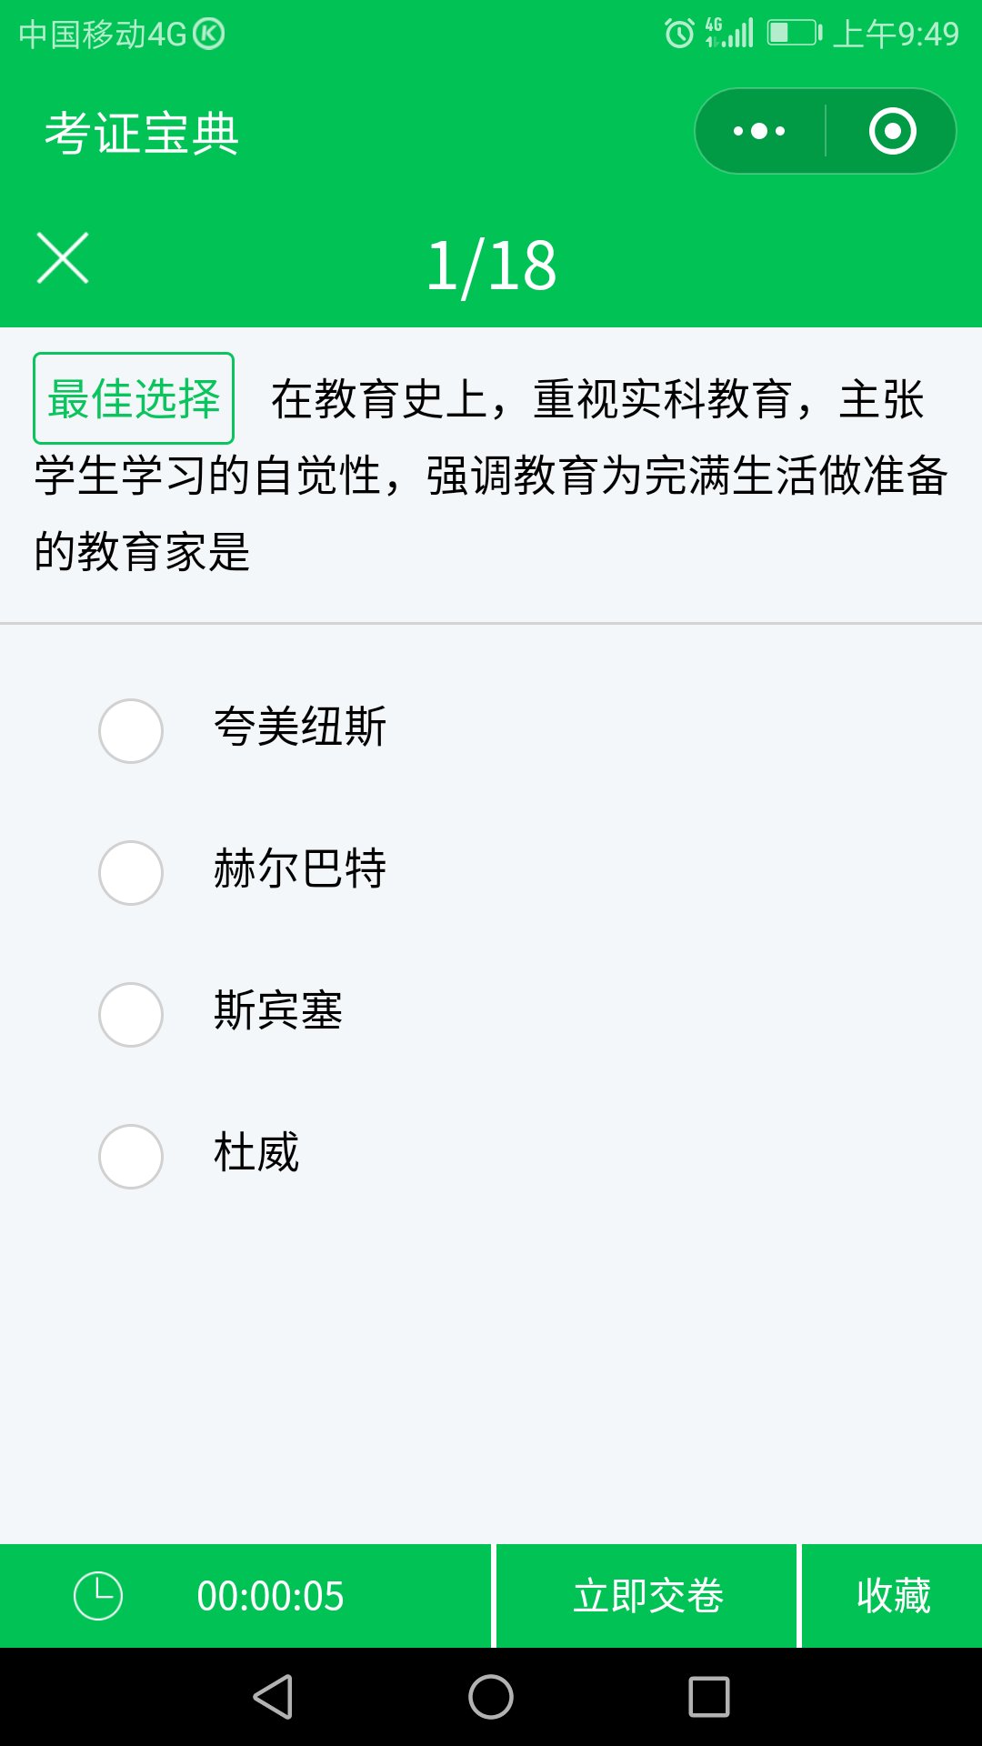Tap the Android back navigation icon
This screenshot has width=982, height=1746.
273,1697
